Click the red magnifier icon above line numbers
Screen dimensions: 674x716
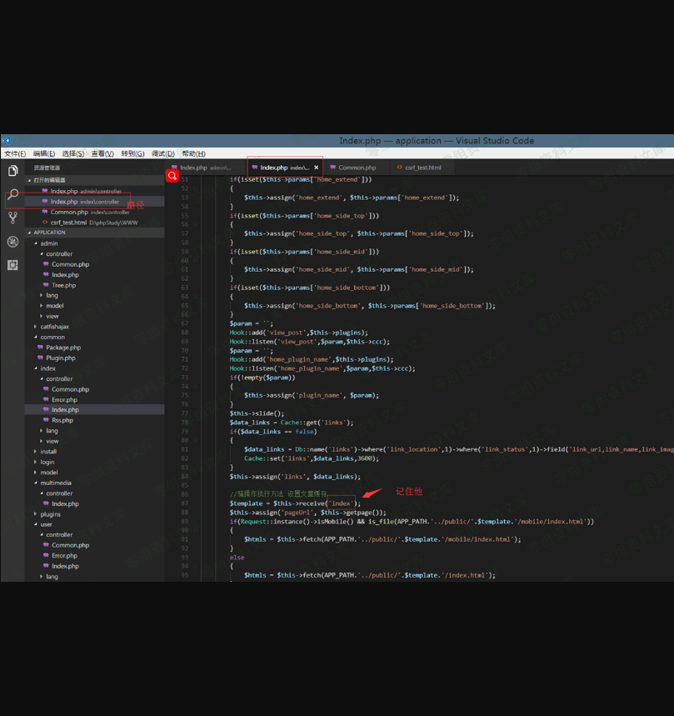click(172, 176)
